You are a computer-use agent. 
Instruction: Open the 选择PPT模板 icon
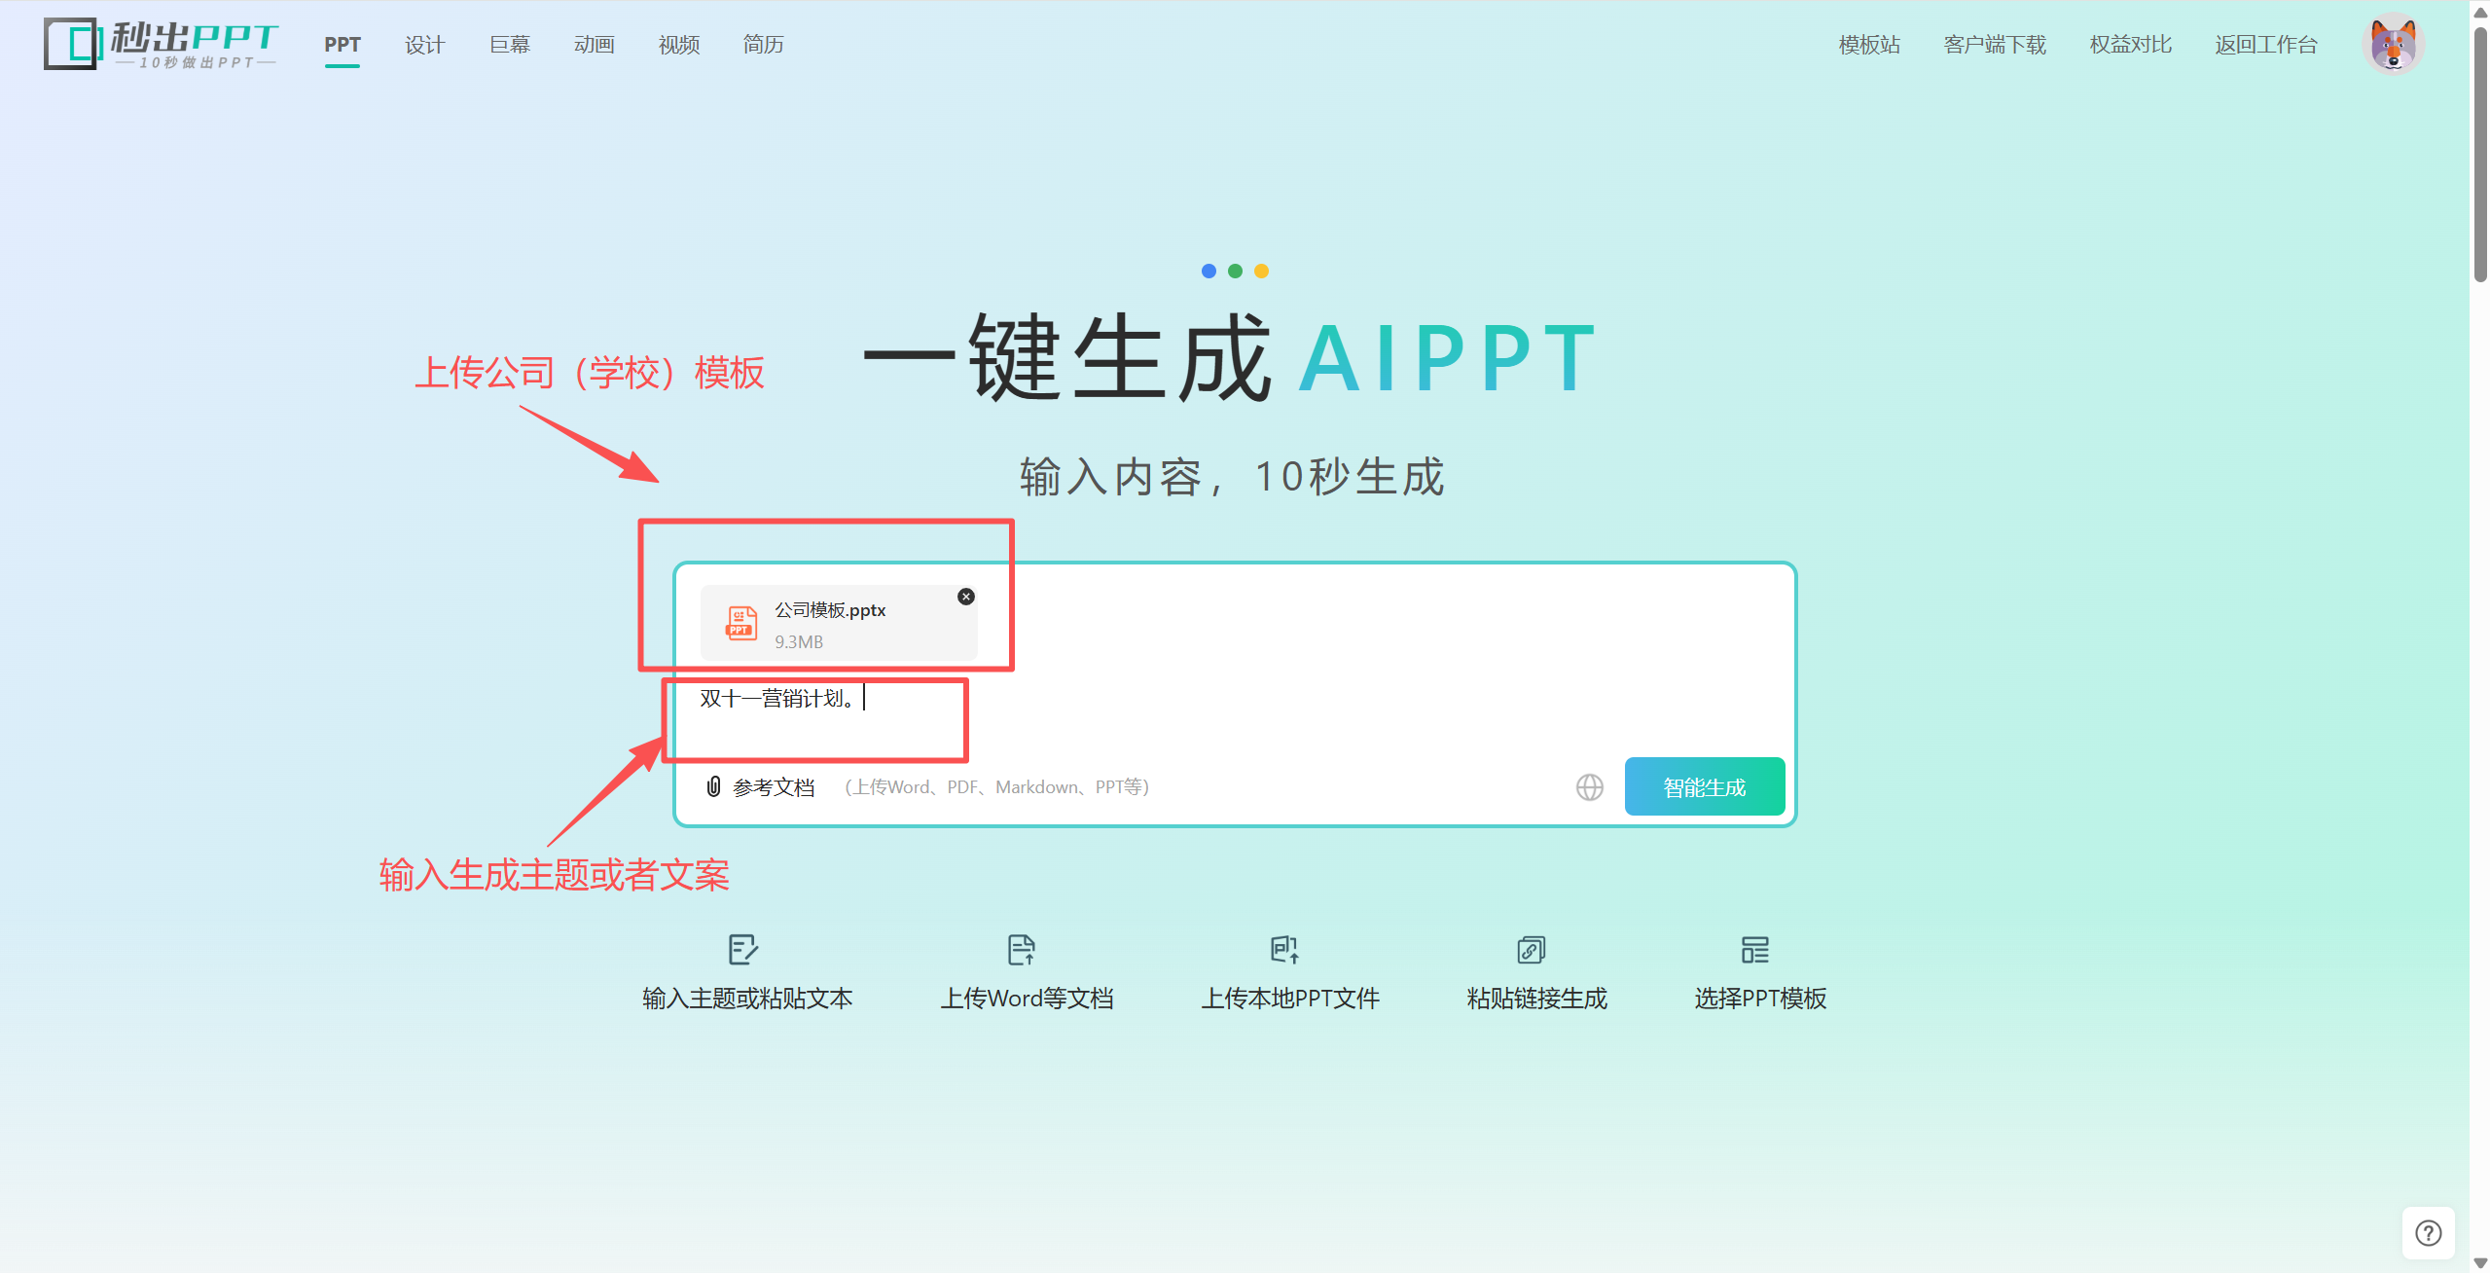(x=1757, y=951)
